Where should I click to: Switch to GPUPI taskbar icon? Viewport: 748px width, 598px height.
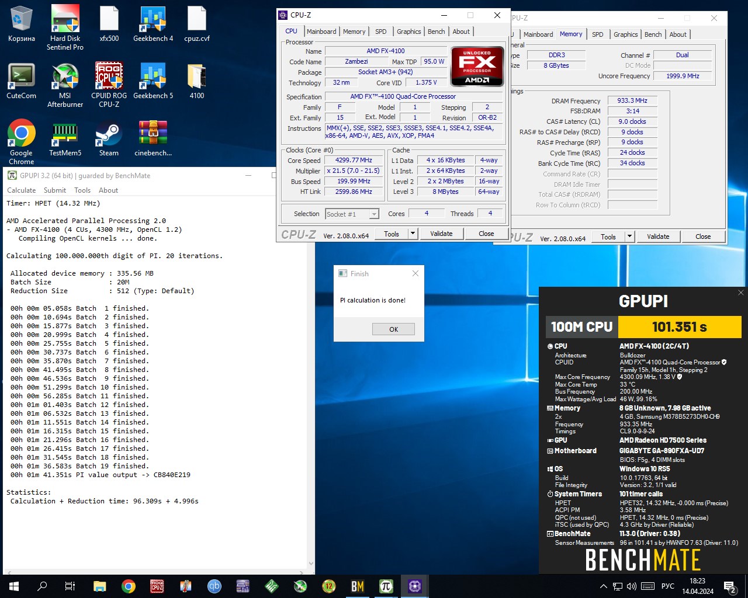pyautogui.click(x=386, y=586)
